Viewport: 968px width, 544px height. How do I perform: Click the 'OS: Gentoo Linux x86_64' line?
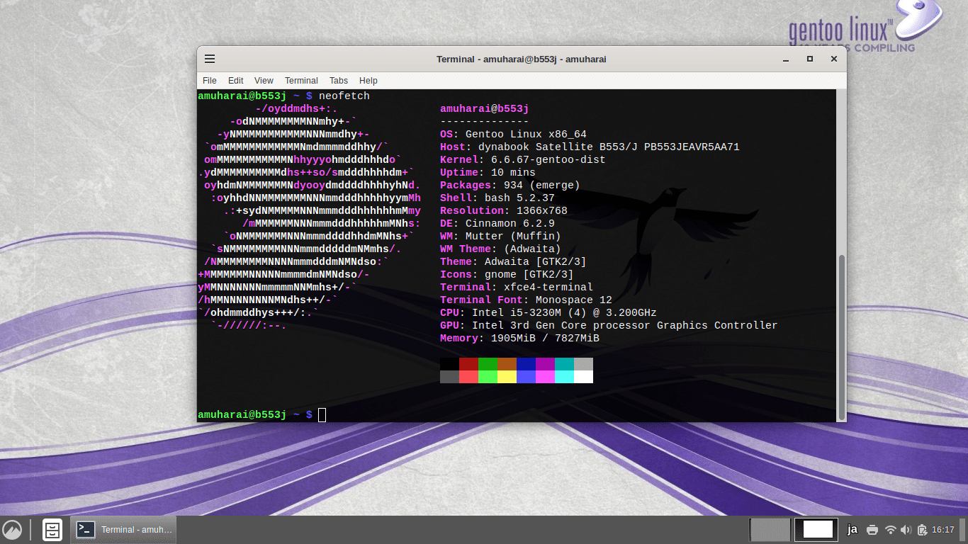(x=513, y=134)
